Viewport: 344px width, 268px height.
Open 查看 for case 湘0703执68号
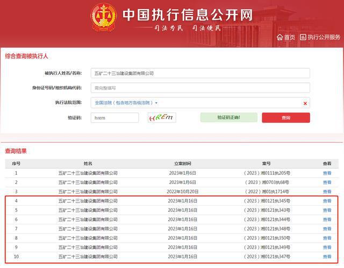[x=327, y=182]
